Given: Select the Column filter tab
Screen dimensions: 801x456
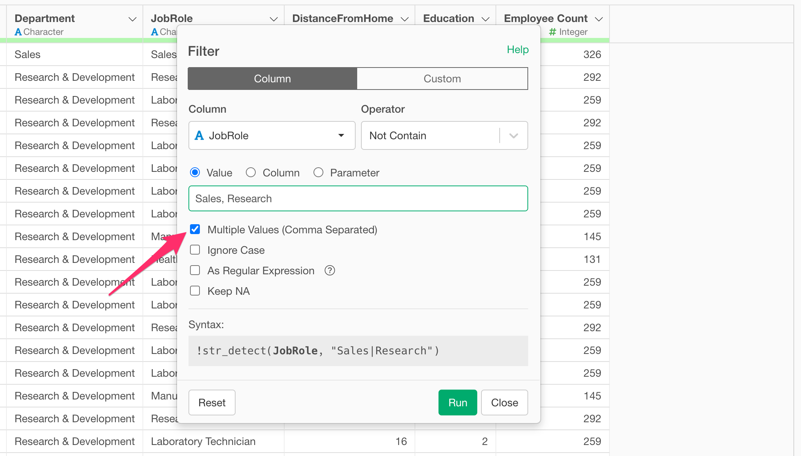Looking at the screenshot, I should tap(272, 79).
